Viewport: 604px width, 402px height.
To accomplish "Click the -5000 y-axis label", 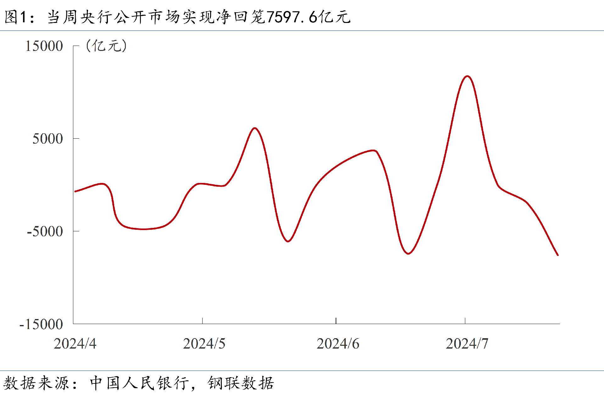I will pos(45,231).
